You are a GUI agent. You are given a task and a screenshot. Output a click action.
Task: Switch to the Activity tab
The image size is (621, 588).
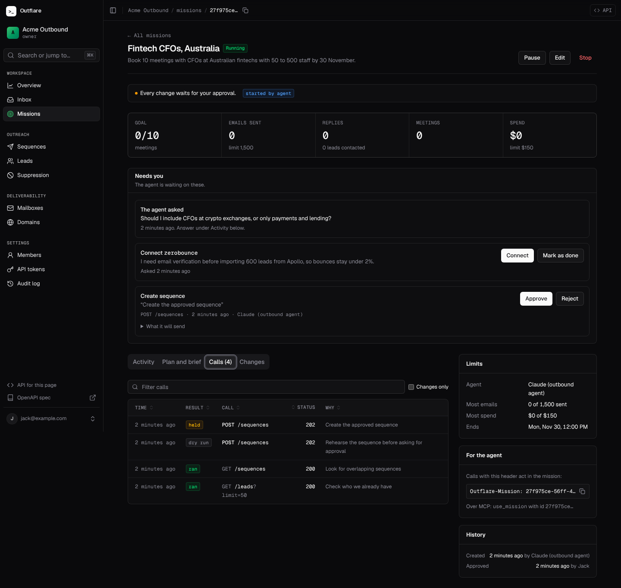click(144, 362)
